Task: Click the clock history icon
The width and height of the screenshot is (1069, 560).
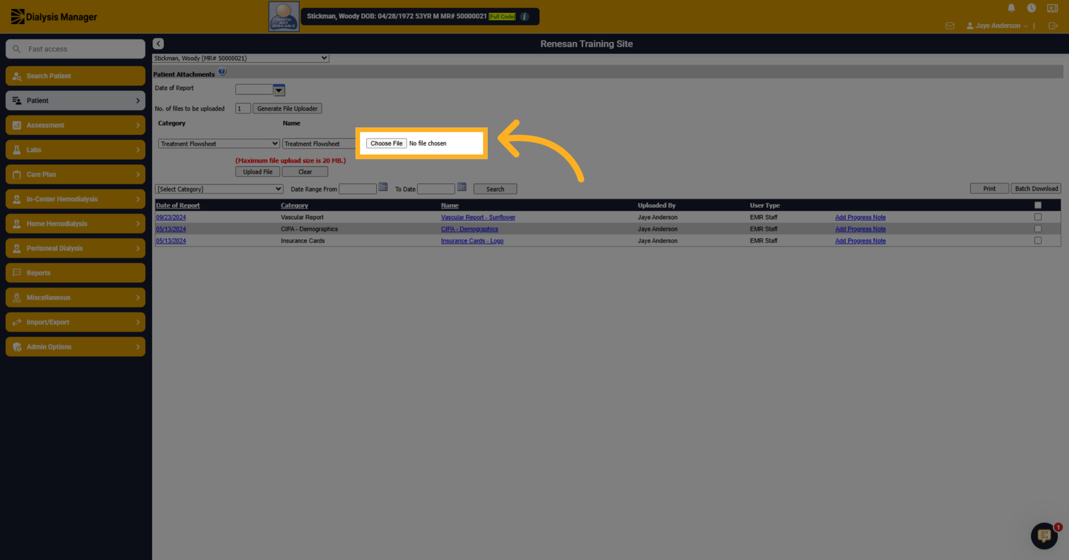Action: (x=1031, y=8)
